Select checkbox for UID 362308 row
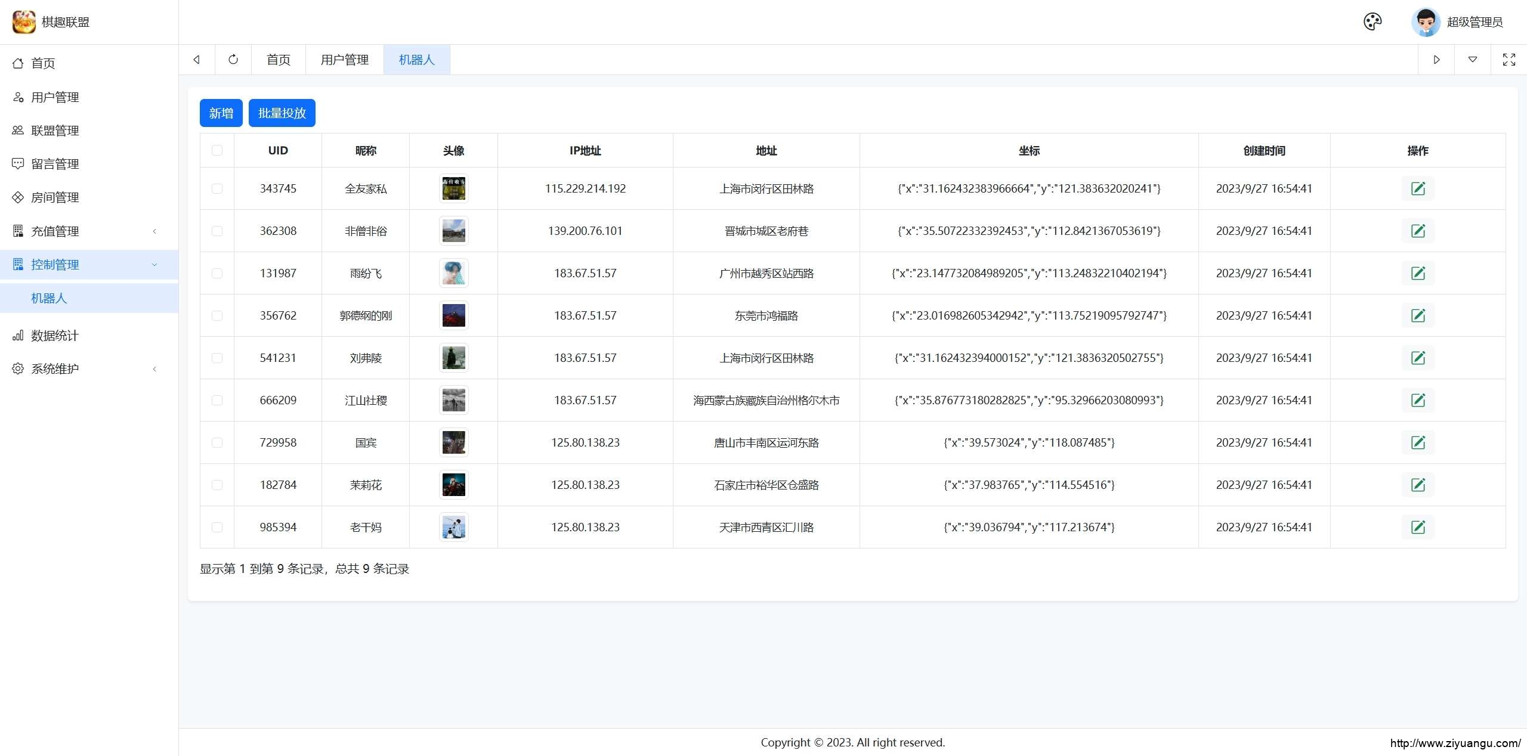1527x756 pixels. coord(217,231)
